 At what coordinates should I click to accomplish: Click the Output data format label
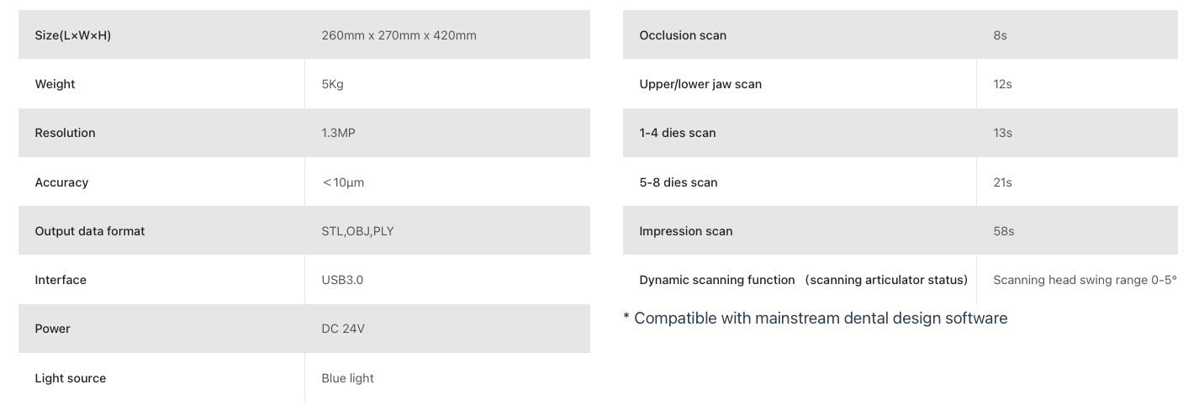[x=90, y=231]
